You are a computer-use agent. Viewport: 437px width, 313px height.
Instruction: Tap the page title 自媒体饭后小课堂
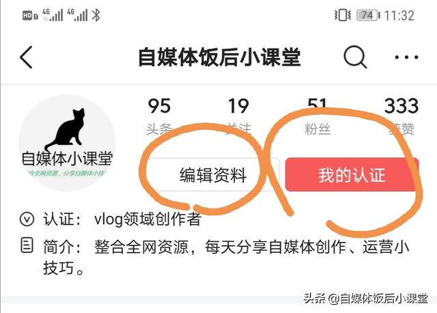tap(219, 57)
